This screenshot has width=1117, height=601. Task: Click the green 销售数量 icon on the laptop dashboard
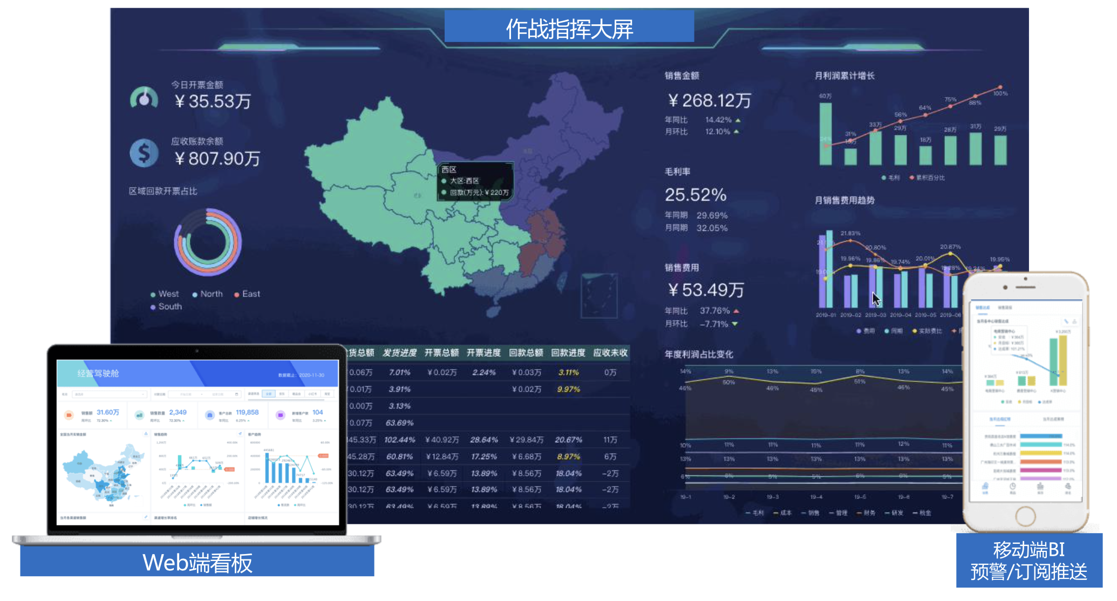[139, 415]
